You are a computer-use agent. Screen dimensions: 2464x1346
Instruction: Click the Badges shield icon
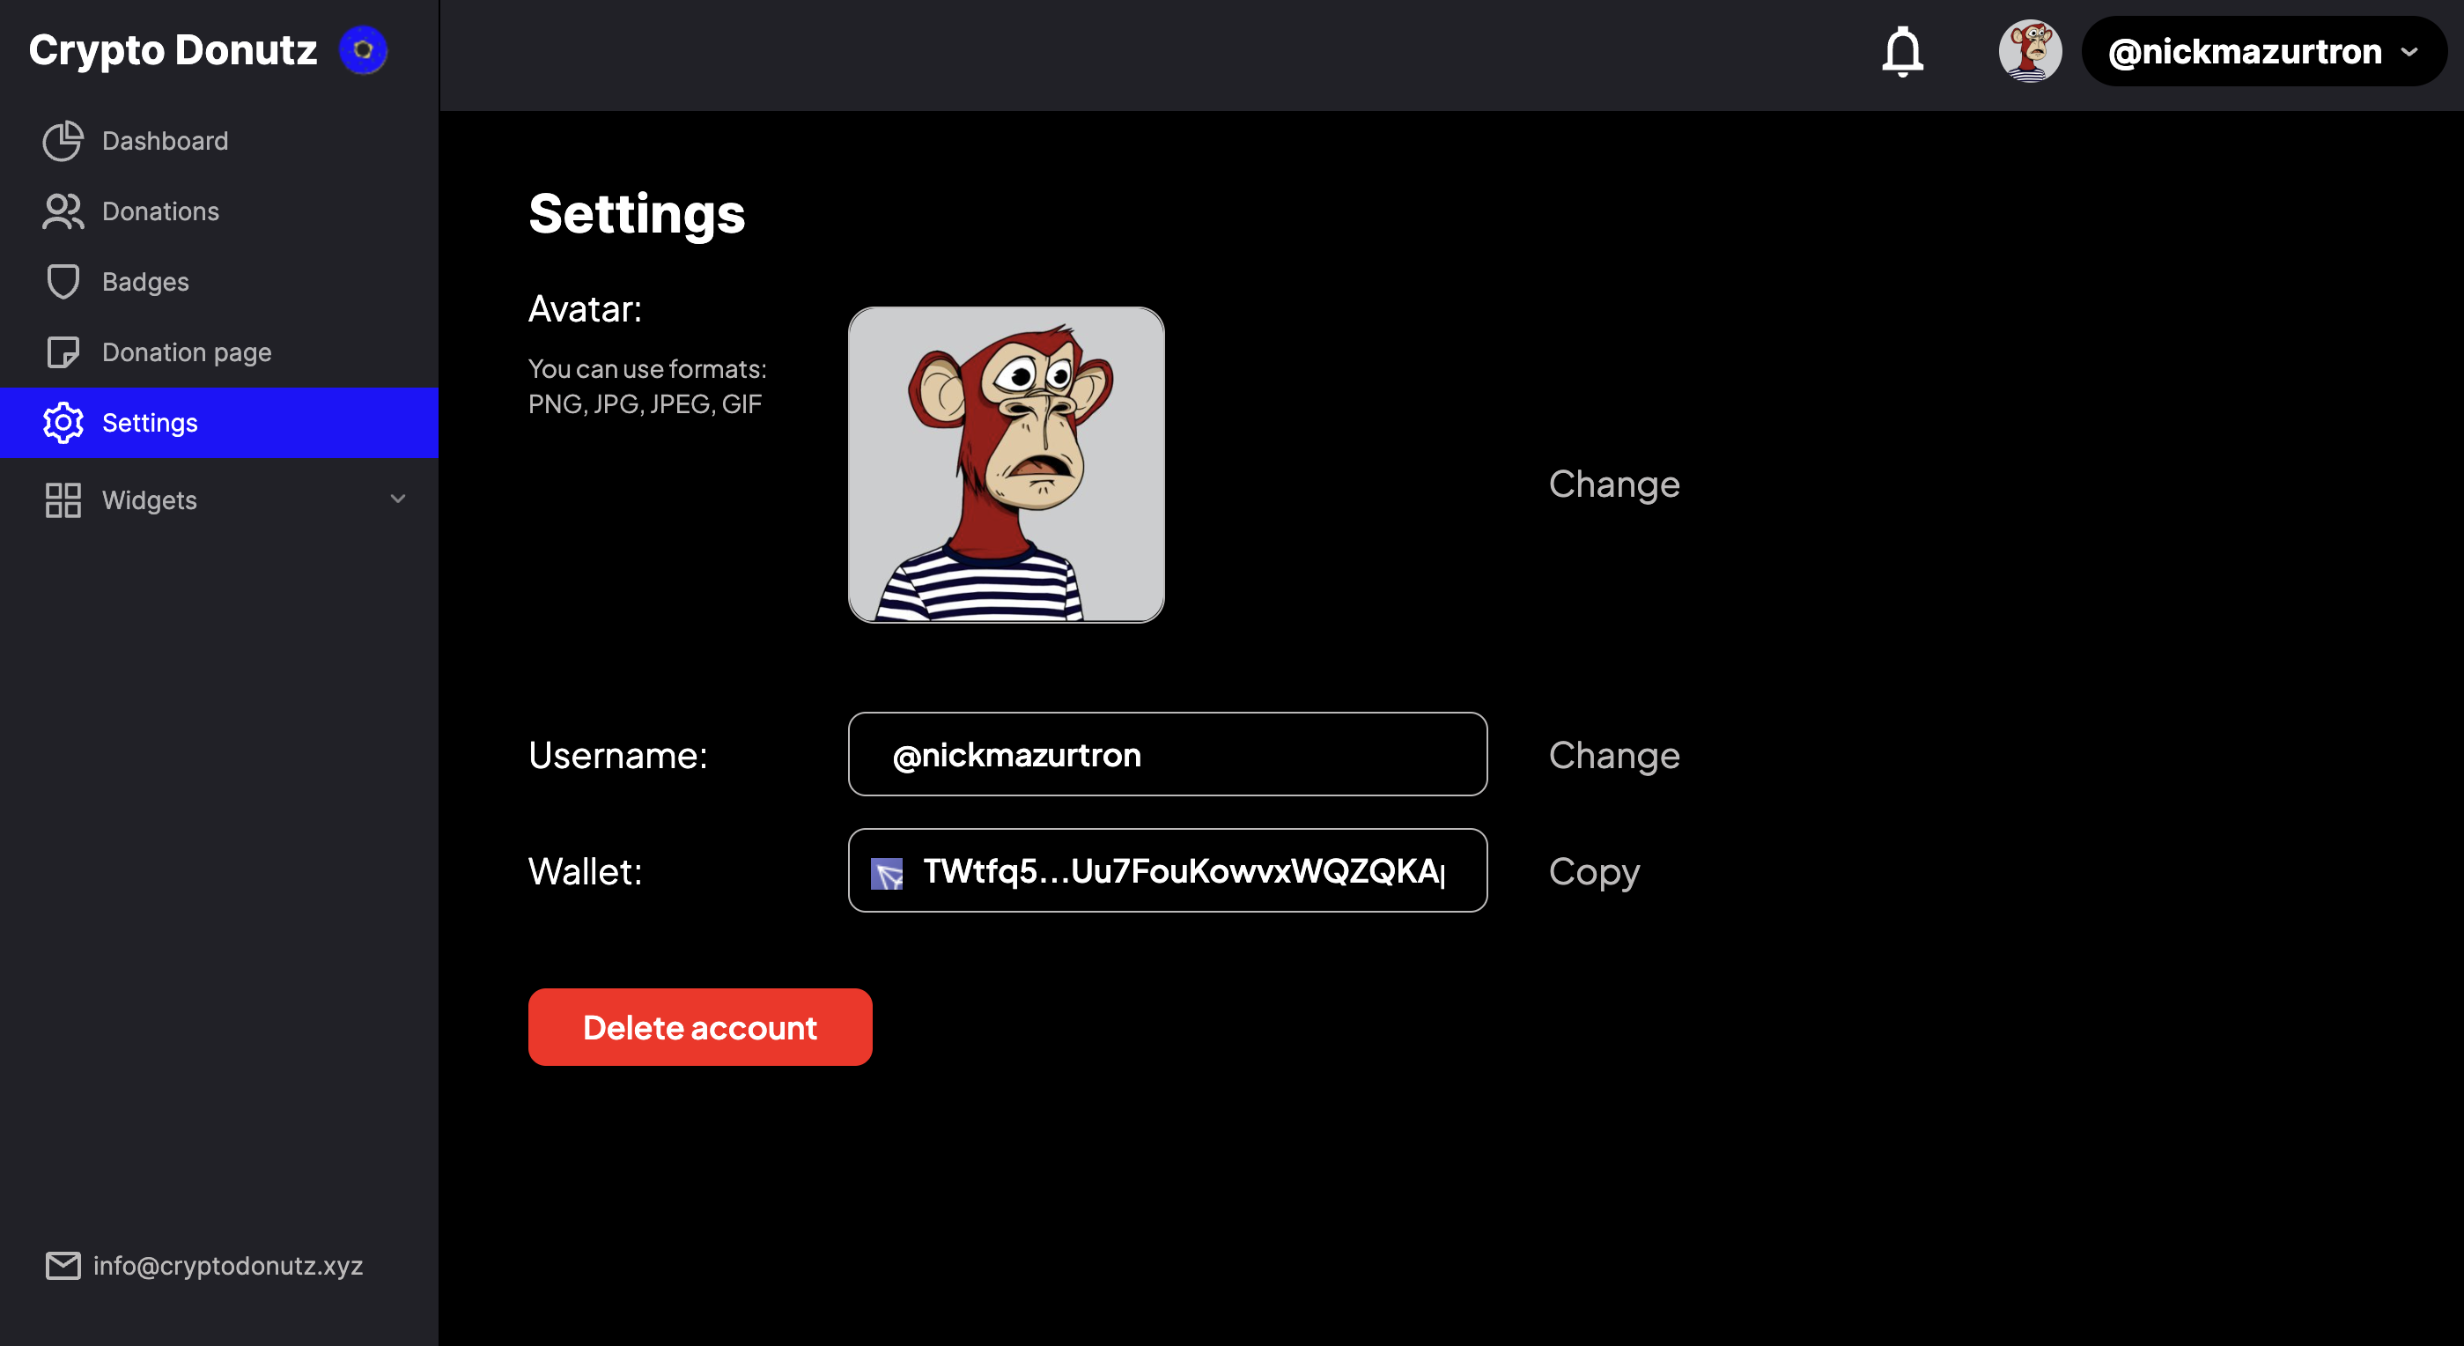(x=63, y=282)
